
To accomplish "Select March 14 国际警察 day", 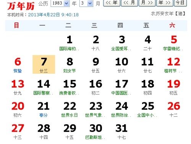I will pos(44,87).
